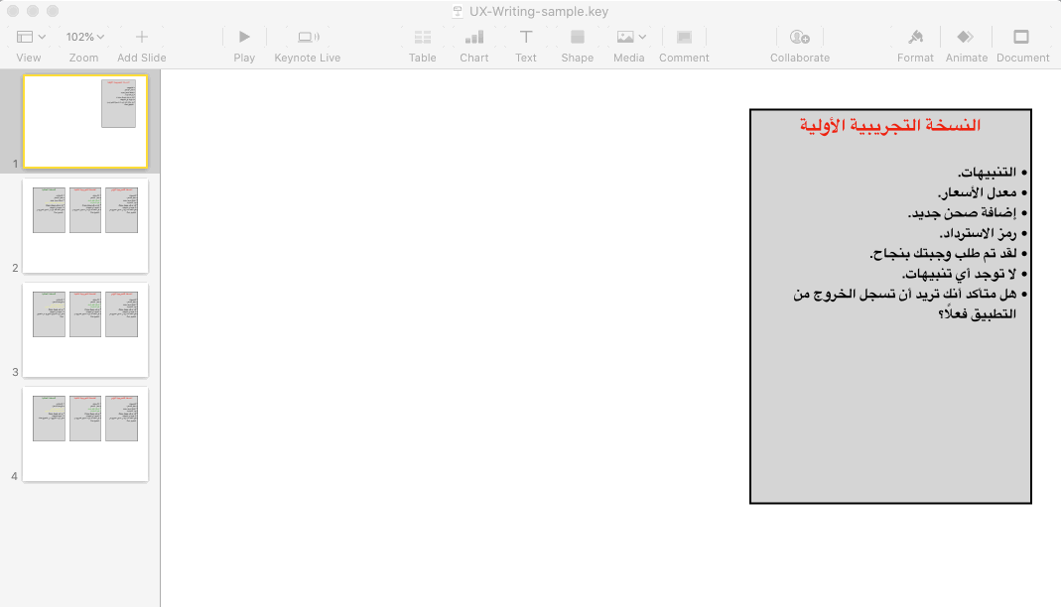Open Collaborate sharing options
1061x607 pixels.
(799, 36)
